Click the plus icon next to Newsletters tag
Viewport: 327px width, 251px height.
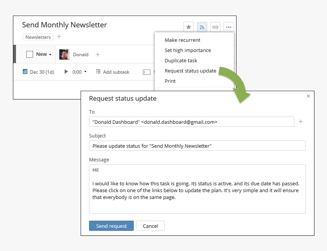[x=59, y=37]
